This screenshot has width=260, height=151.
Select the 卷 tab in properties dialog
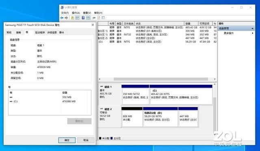(x=27, y=32)
